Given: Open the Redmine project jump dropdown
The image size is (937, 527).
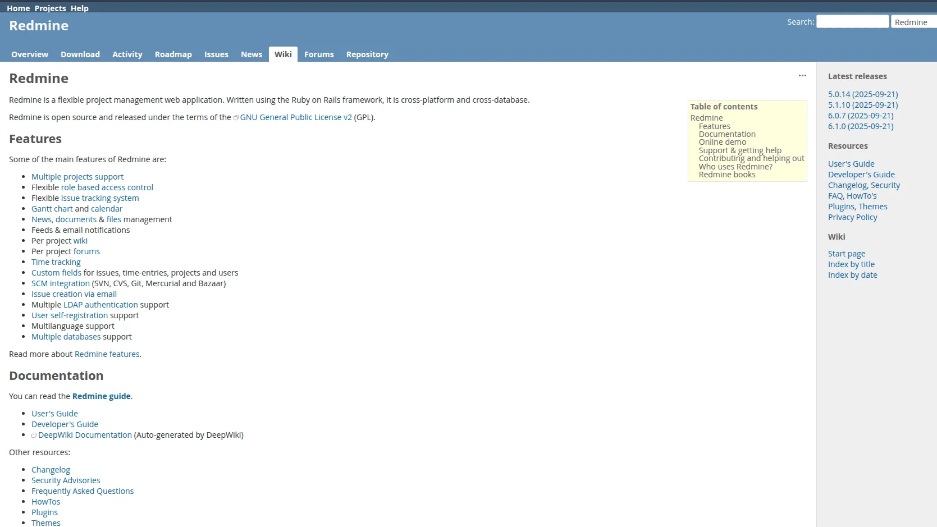Looking at the screenshot, I should [912, 21].
